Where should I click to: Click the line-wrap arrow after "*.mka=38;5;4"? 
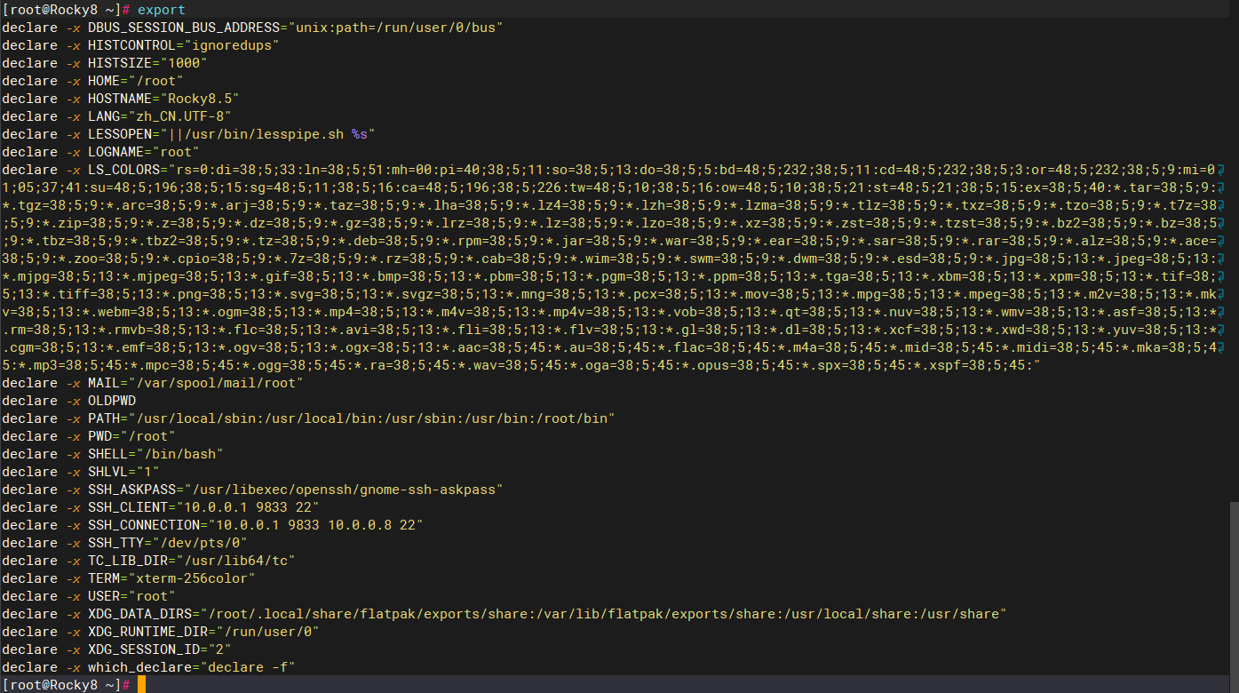[x=1220, y=347]
